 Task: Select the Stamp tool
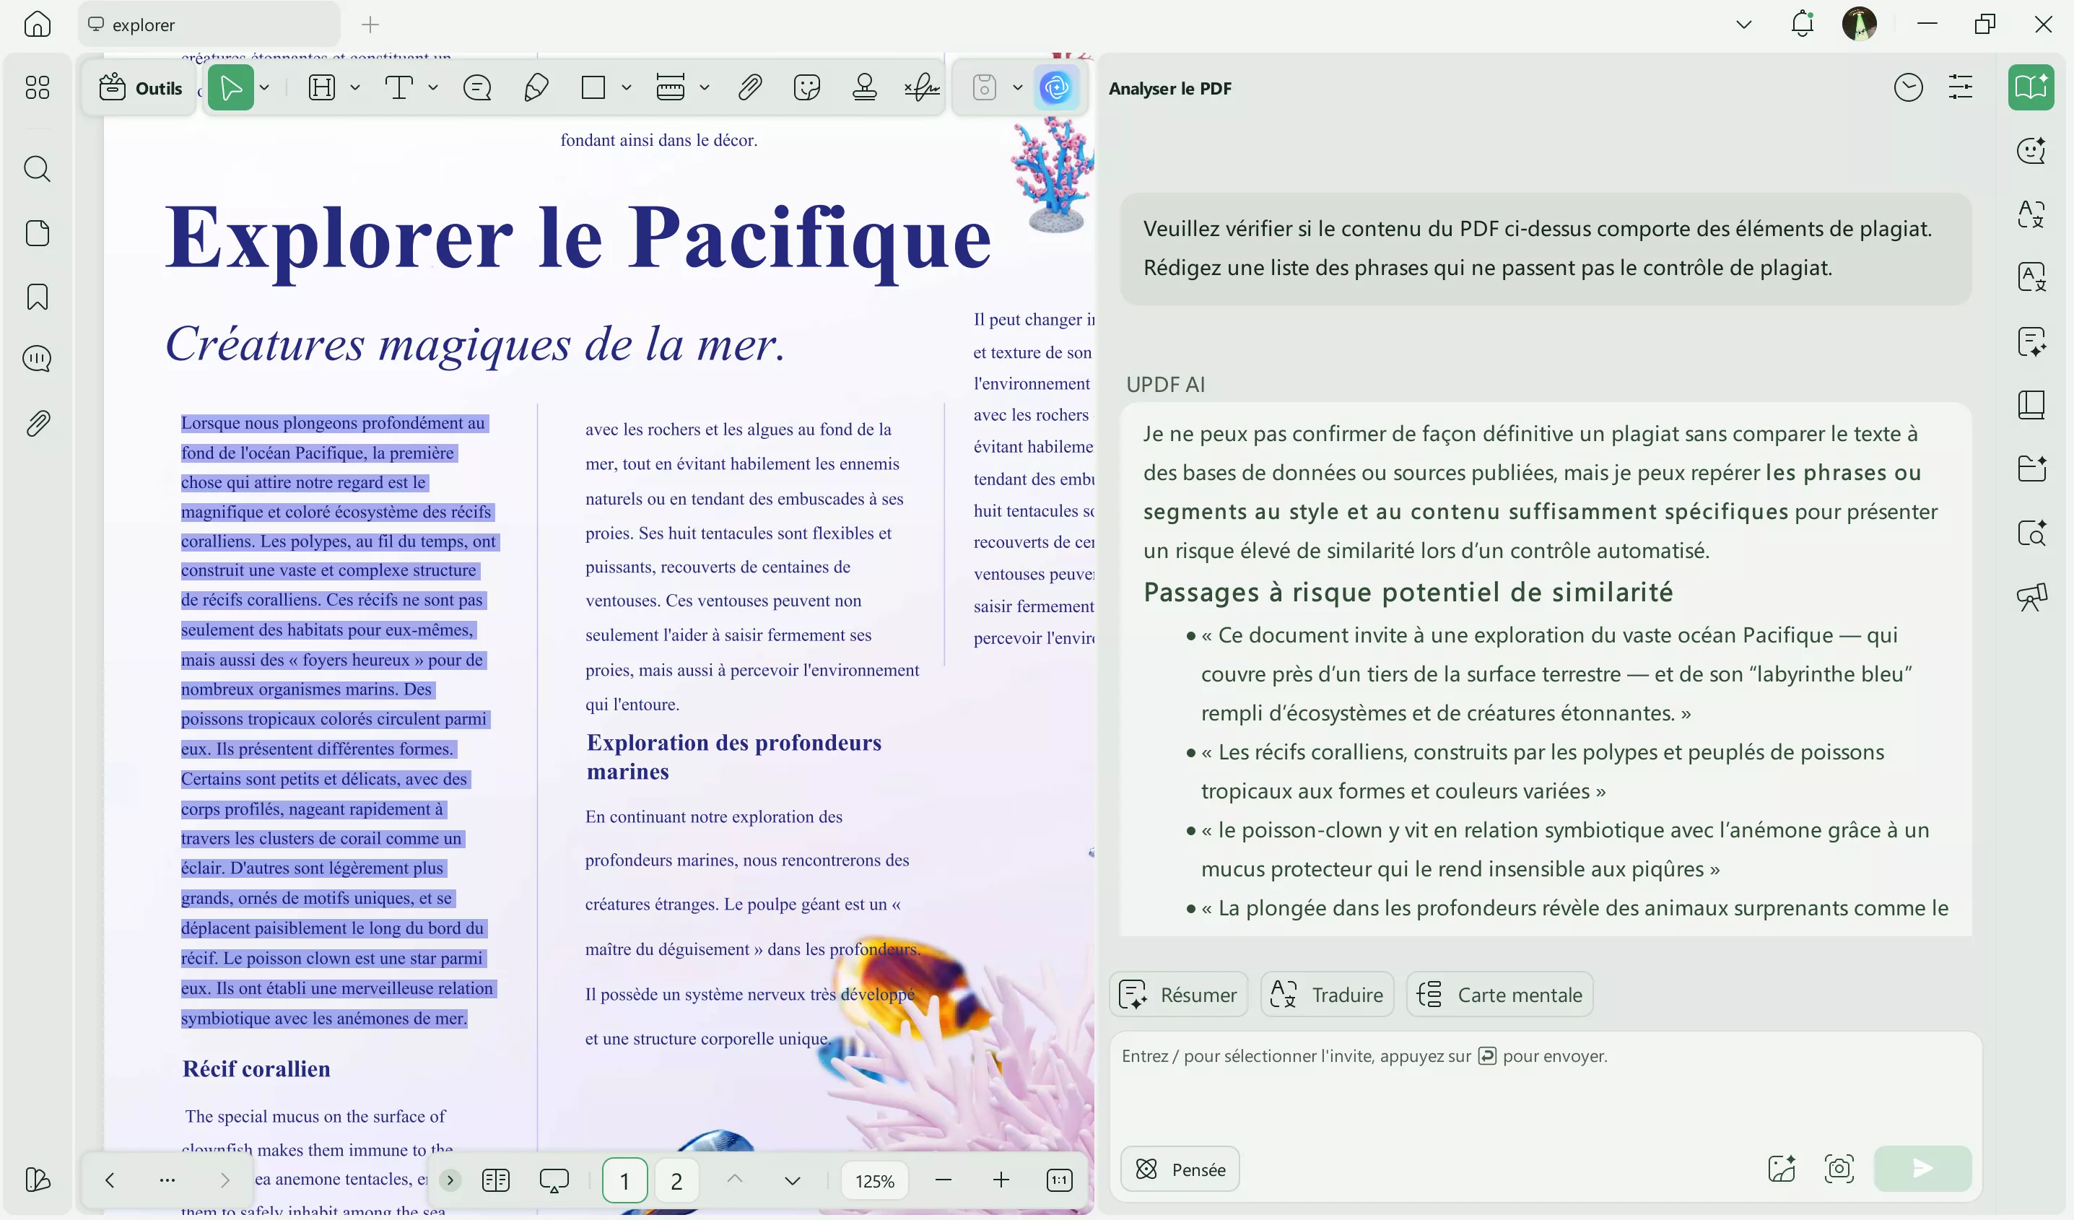pos(864,87)
